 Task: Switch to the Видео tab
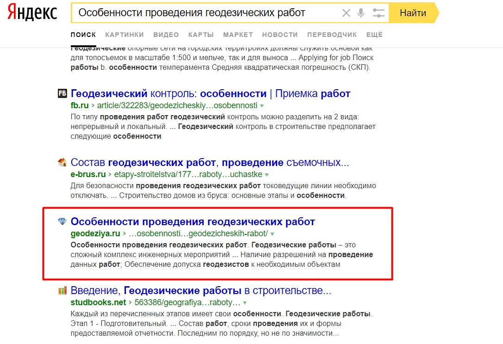tap(166, 35)
